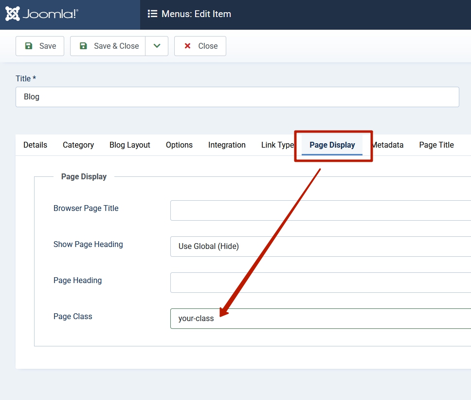Click into the Title field containing Blog

pos(237,97)
